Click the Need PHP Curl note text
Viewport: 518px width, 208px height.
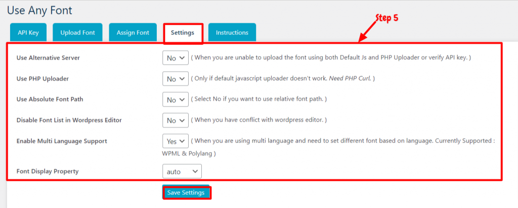pyautogui.click(x=350, y=79)
